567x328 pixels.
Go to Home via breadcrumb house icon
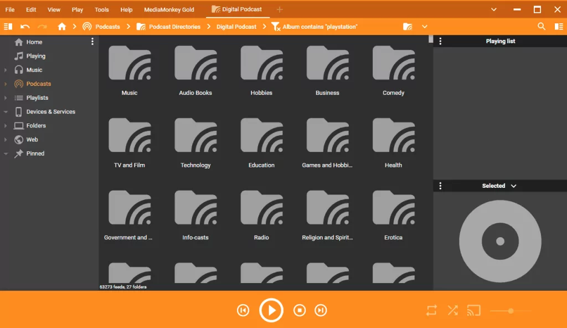point(62,27)
